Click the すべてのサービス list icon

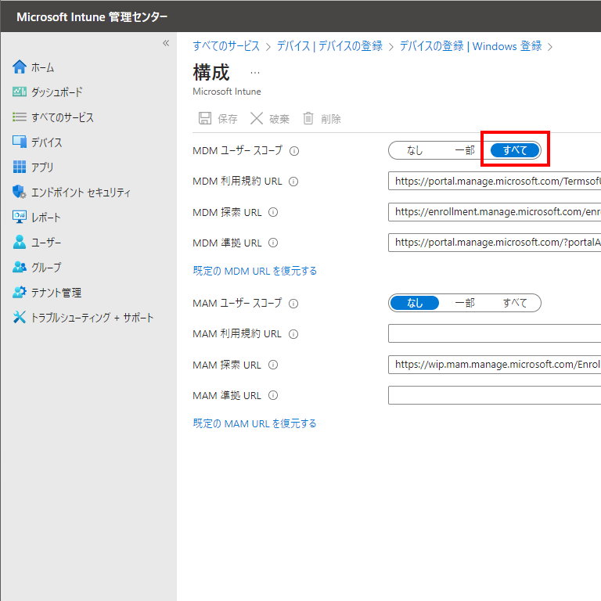pos(19,117)
